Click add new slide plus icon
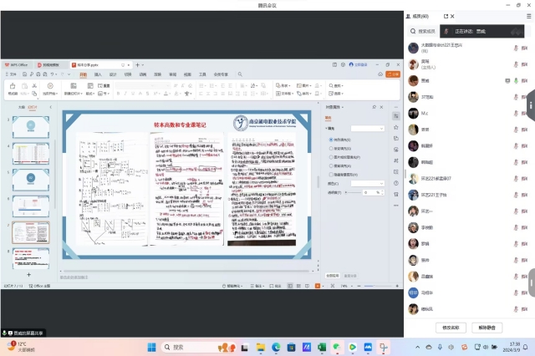The image size is (535, 356). click(28, 274)
